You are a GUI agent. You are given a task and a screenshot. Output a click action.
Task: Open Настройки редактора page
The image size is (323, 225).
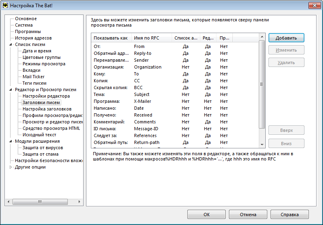(x=46, y=96)
